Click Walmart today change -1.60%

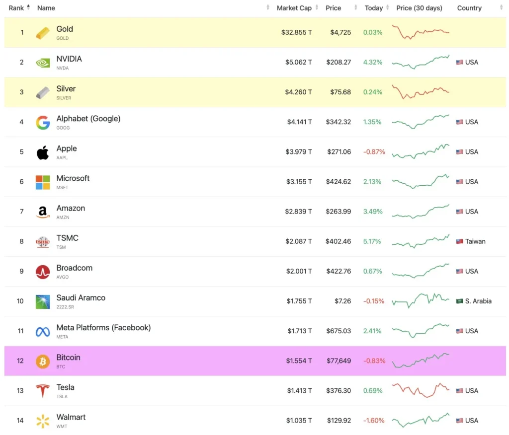[x=374, y=421]
